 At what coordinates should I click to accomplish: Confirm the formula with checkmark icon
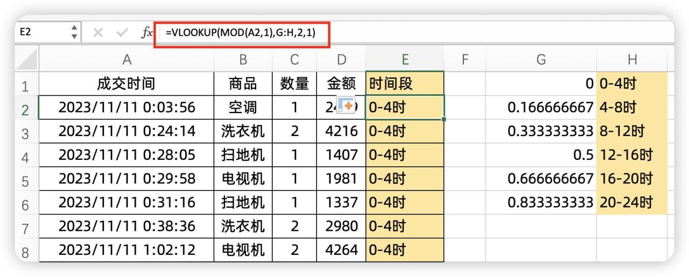tap(121, 33)
